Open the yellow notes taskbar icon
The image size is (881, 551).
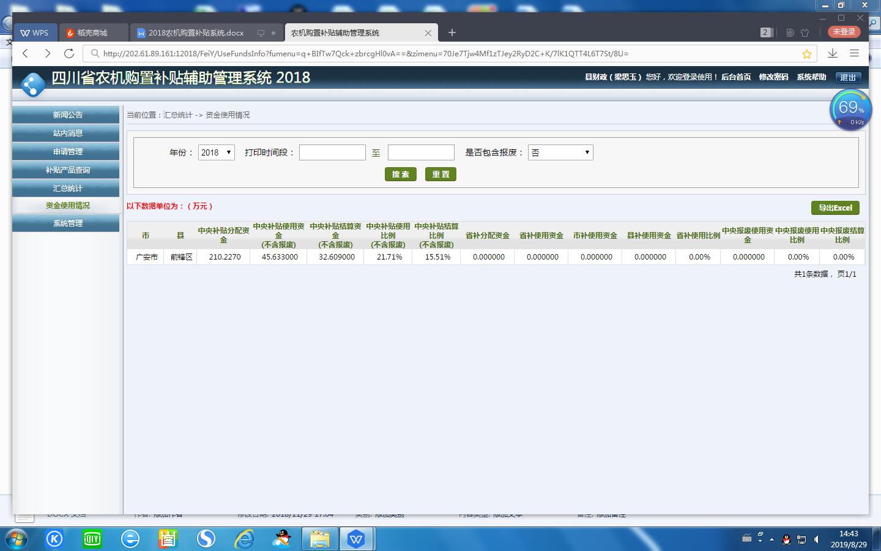(168, 539)
